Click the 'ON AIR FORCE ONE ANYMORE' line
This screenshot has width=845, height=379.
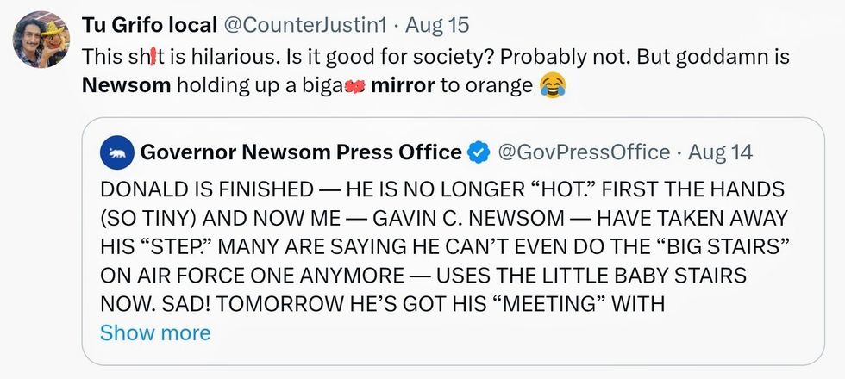coord(259,275)
